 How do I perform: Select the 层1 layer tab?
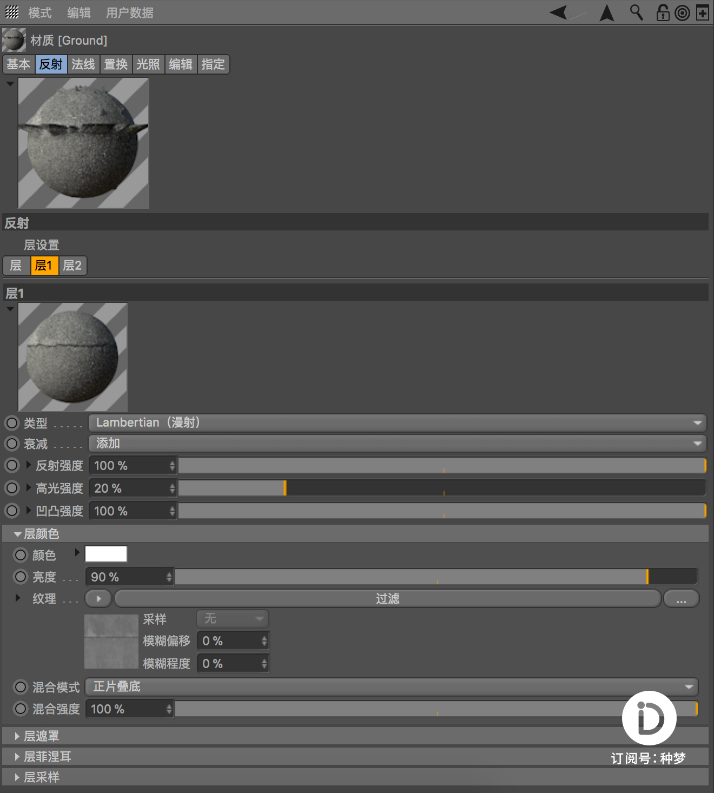pyautogui.click(x=44, y=266)
